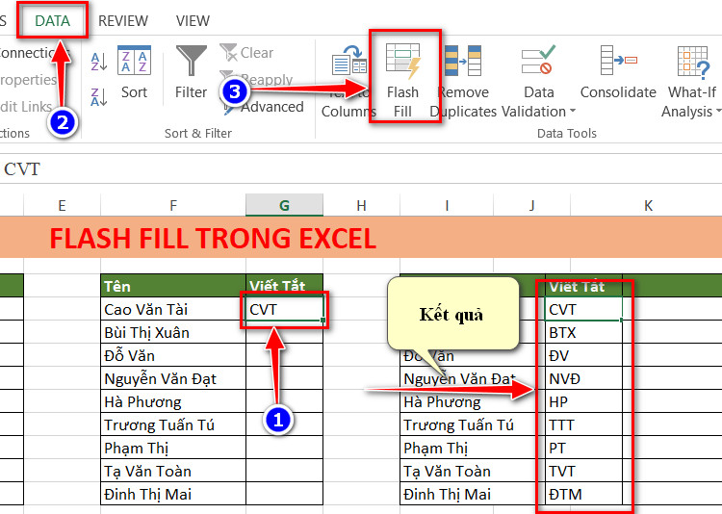
Task: Select column F header
Action: pyautogui.click(x=173, y=205)
